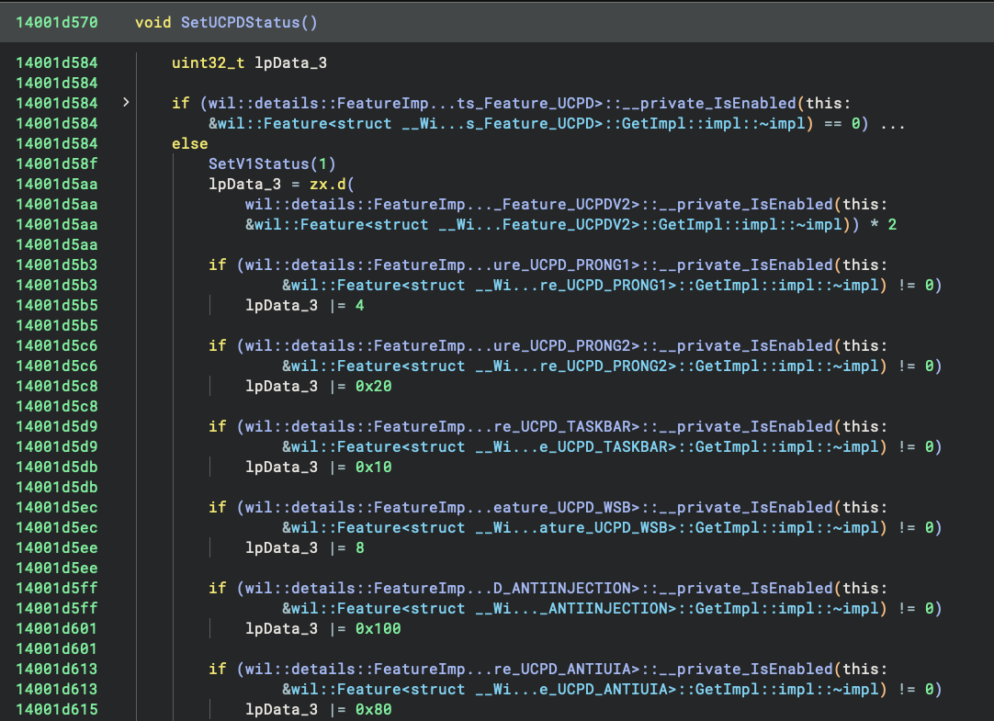
Task: Click the address 14001d601 beside |= 0x100
Action: [x=57, y=628]
